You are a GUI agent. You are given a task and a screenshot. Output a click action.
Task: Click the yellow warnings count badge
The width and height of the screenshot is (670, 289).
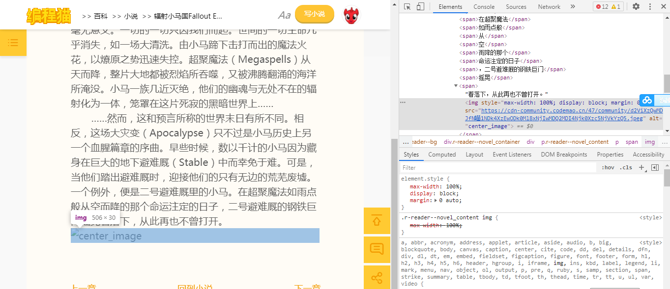point(616,6)
